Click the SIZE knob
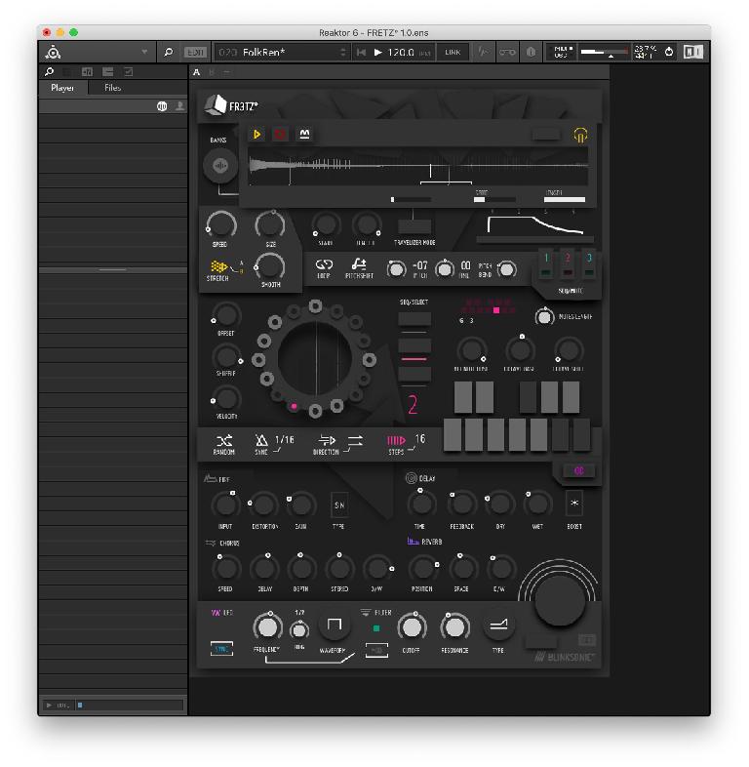749x767 pixels. (x=270, y=224)
